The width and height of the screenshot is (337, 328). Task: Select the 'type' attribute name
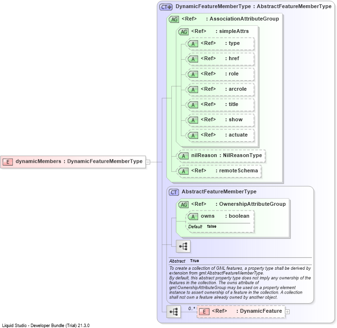(234, 43)
